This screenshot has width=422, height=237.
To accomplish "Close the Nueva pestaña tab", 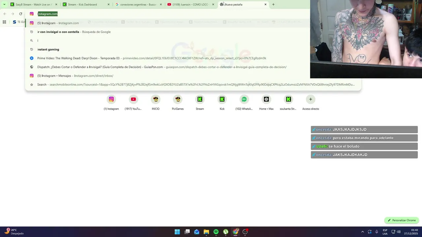I will 265,4.
